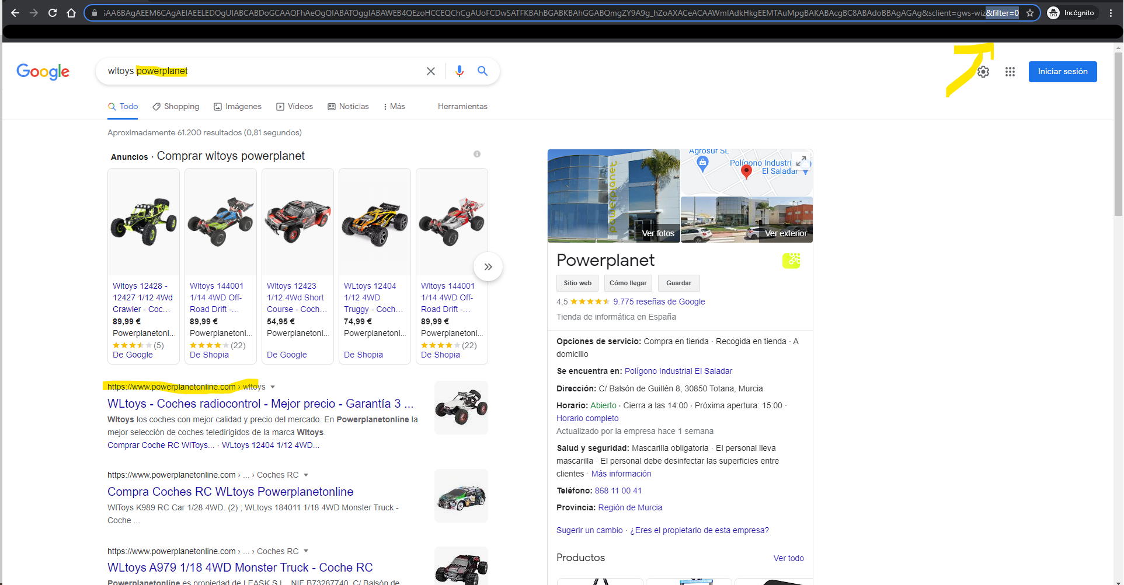Expand dropdown arrow next to first result URL wltoys

tap(273, 387)
